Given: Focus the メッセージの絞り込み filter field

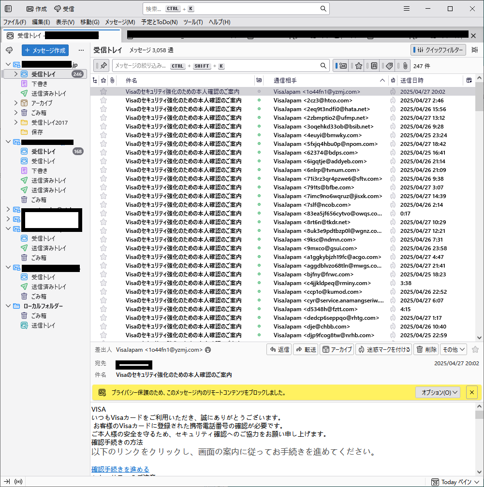Looking at the screenshot, I should point(220,66).
